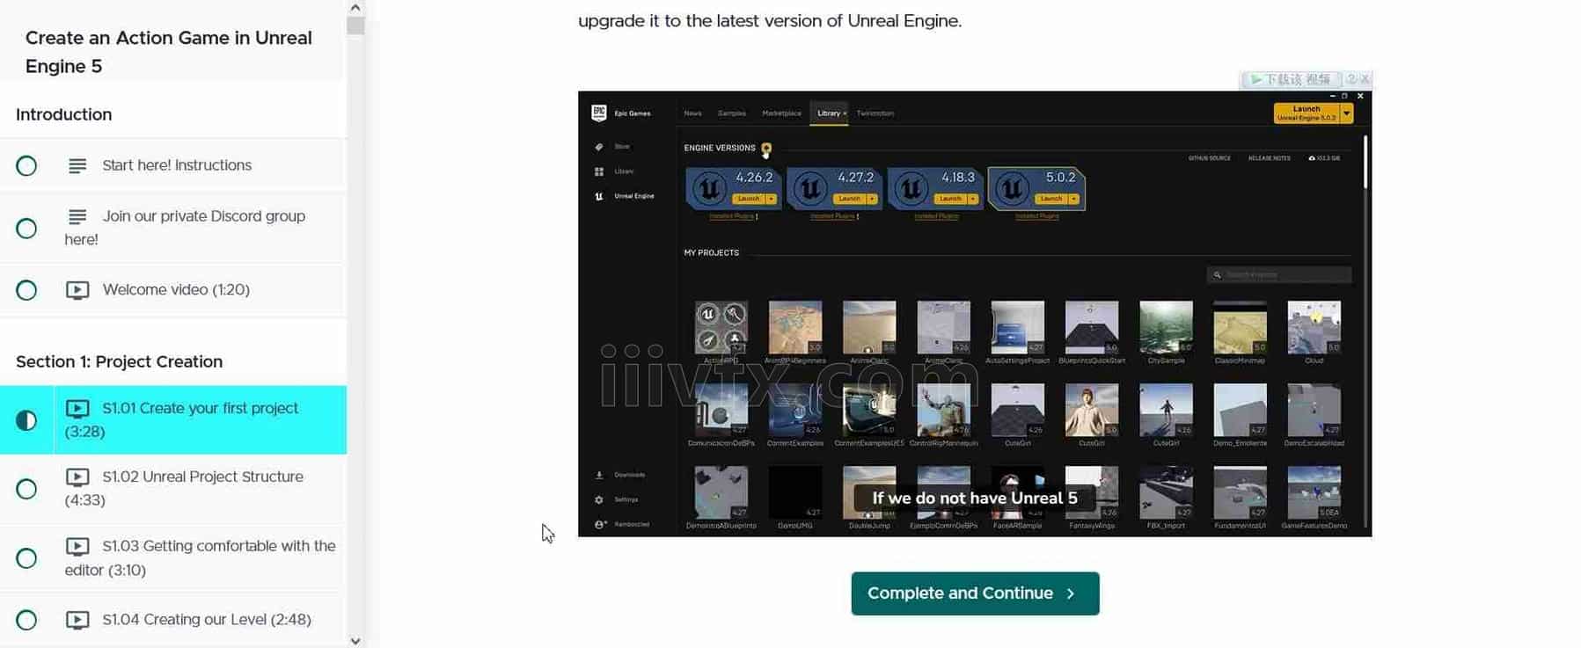
Task: Expand dropdown arrow beside top Launch button
Action: tap(1347, 113)
